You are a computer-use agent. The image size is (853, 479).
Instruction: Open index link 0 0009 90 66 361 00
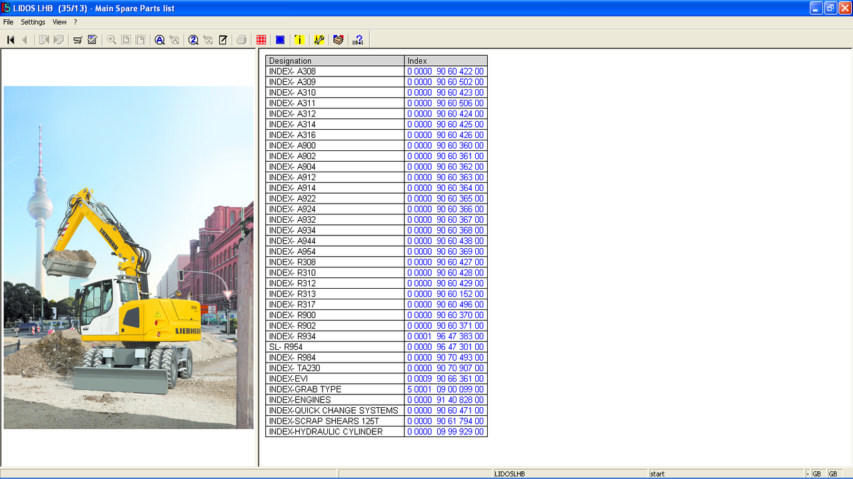(x=446, y=379)
